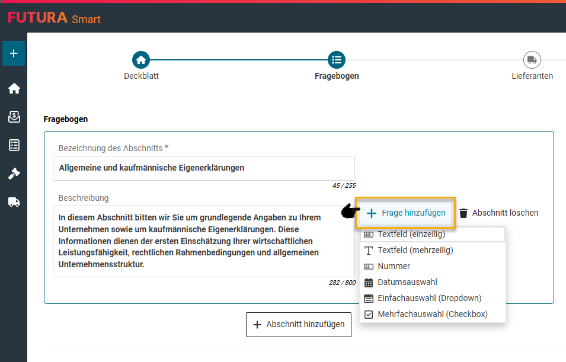The image size is (566, 362).
Task: Expand the Frage hinzufügen dropdown button
Action: 405,213
